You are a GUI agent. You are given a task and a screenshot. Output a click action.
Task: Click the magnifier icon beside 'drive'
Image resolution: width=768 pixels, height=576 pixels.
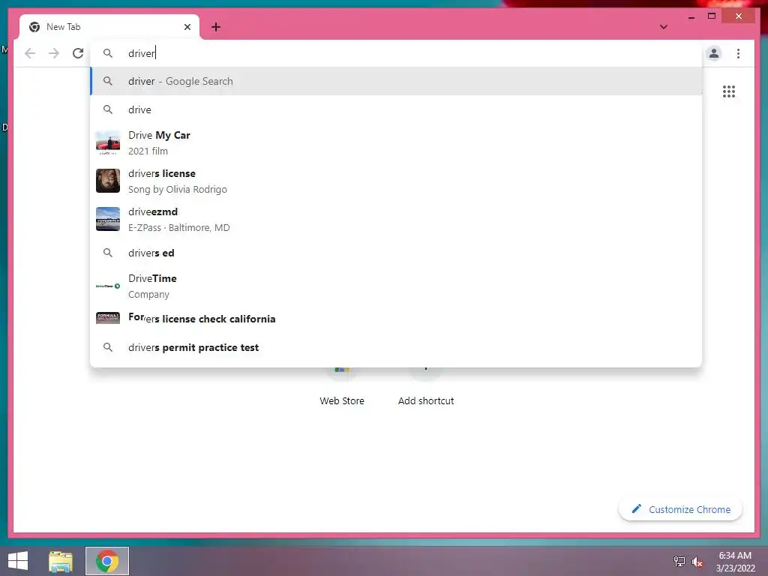[x=108, y=109]
